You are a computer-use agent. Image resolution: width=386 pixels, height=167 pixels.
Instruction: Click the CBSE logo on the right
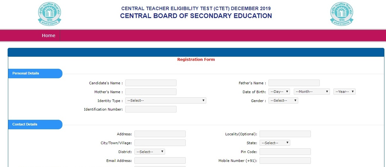342,14
